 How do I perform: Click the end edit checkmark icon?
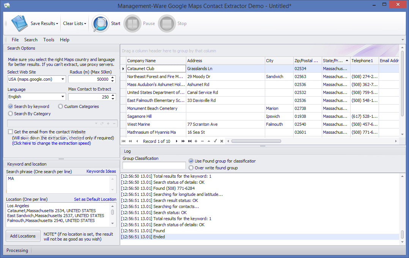[215, 141]
